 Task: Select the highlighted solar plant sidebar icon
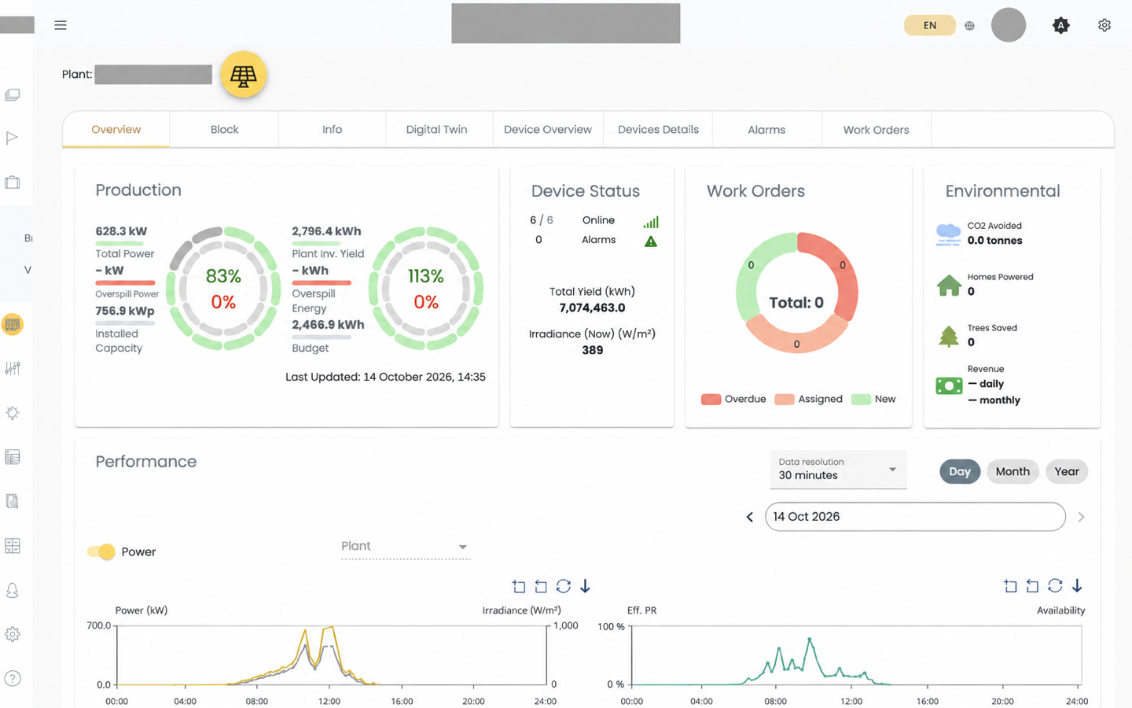point(13,324)
